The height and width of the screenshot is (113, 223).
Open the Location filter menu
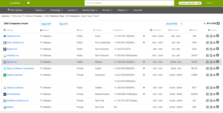(x=72, y=10)
